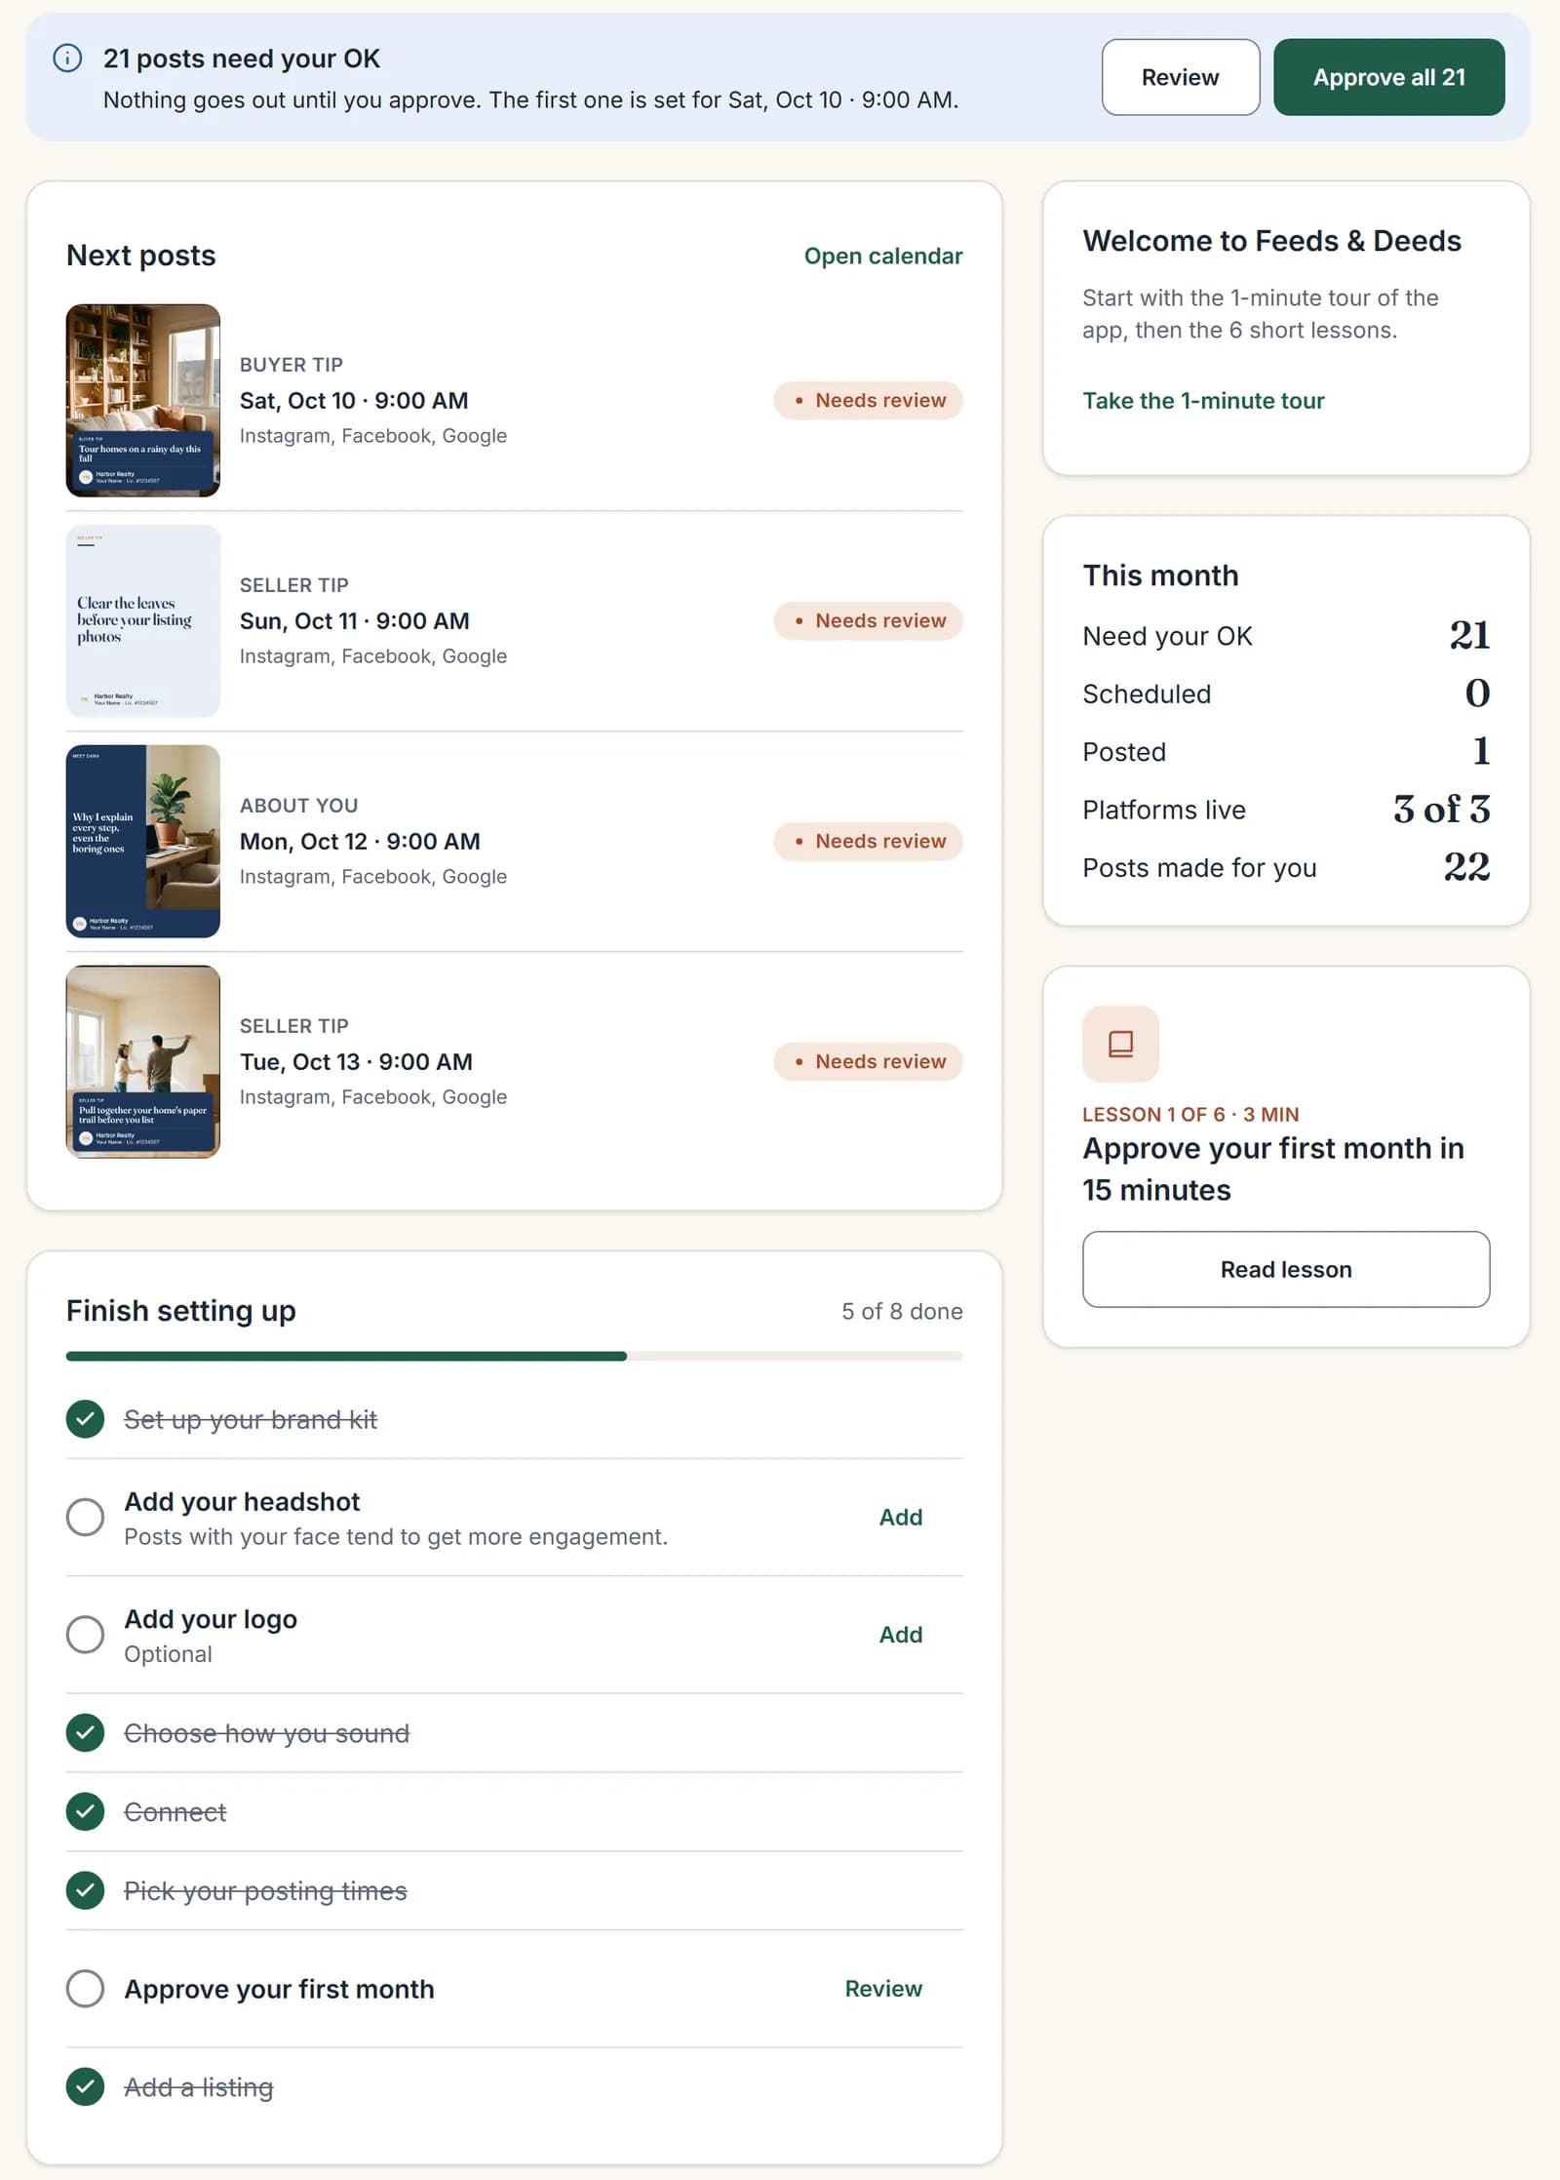Click the Set up your brand kit text
This screenshot has width=1560, height=2180.
click(x=251, y=1419)
